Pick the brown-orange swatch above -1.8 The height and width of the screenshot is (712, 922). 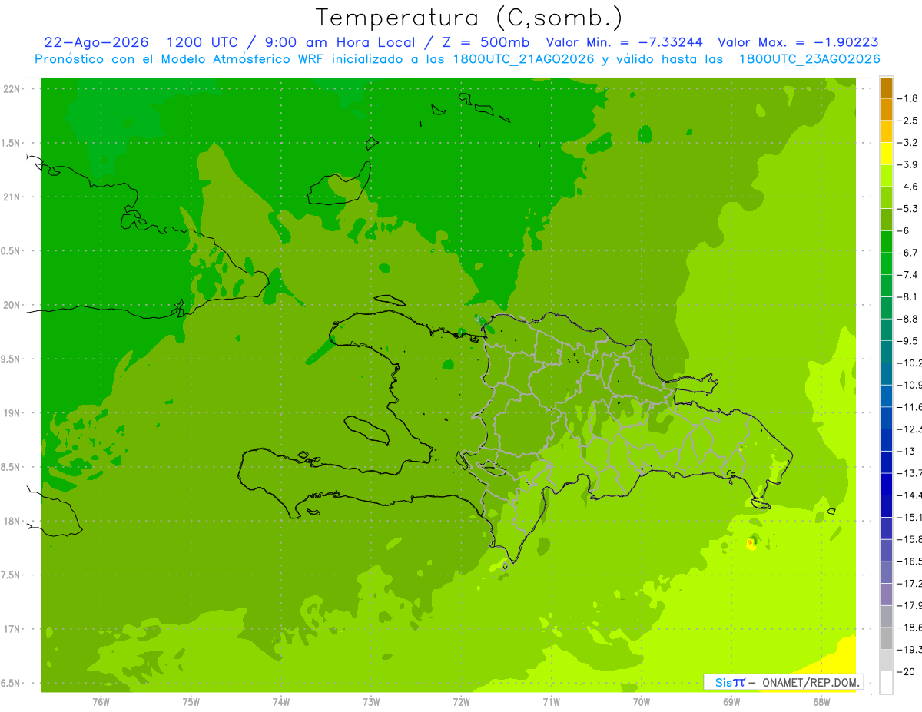(x=886, y=88)
